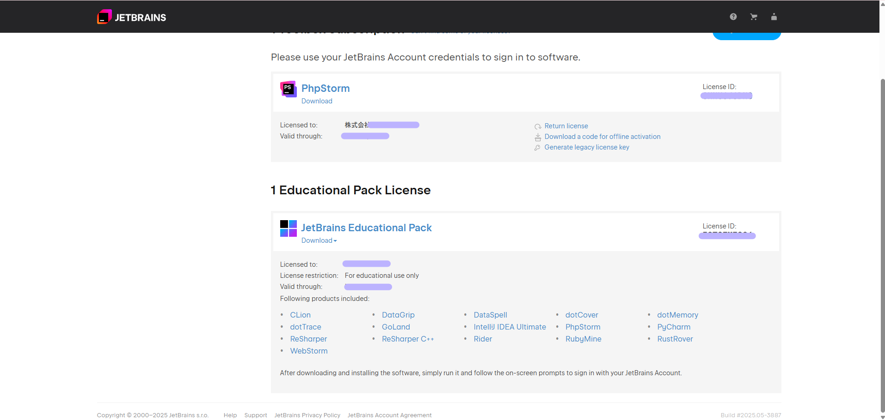
Task: Open JetBrains Privacy Policy footer link
Action: (x=307, y=415)
